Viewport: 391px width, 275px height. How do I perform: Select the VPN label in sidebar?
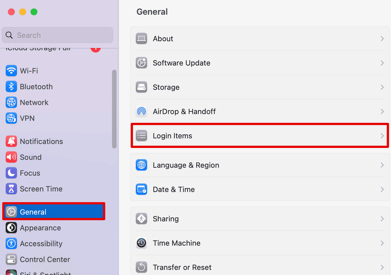27,118
